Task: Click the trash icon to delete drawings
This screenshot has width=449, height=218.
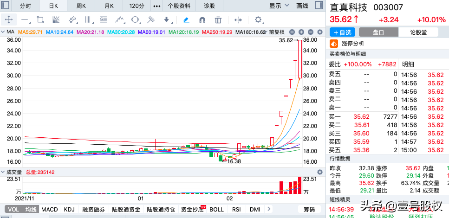Action: (x=218, y=20)
